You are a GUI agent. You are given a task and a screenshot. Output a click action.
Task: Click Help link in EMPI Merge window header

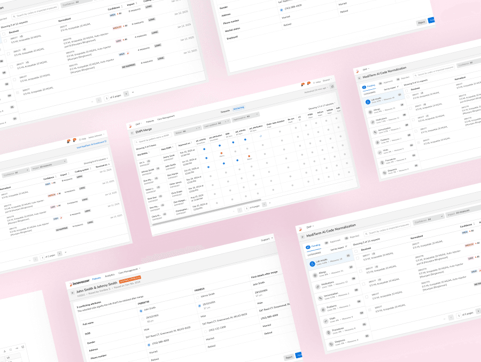(317, 82)
